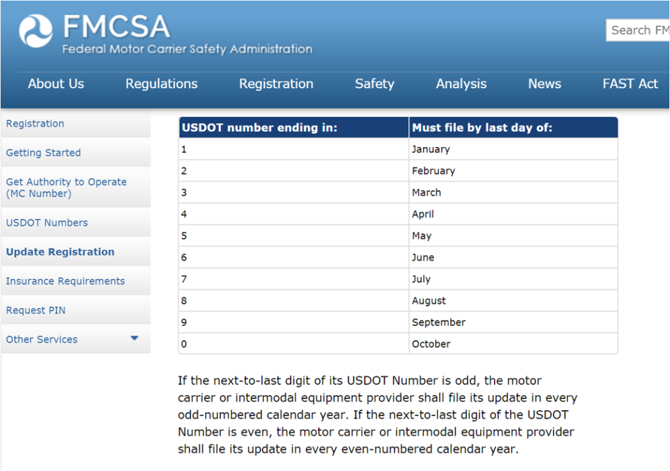Expand the Other Services dropdown
Viewport: 670px width, 471px height.
pos(43,339)
